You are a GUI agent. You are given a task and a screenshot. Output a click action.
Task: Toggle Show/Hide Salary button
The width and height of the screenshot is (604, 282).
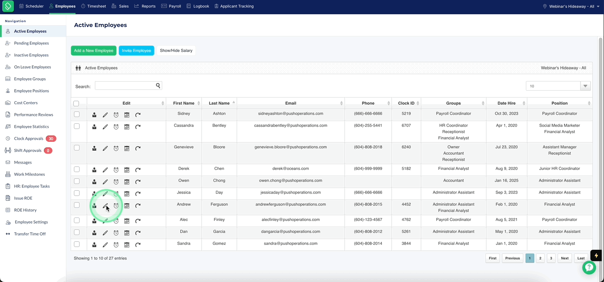tap(176, 51)
